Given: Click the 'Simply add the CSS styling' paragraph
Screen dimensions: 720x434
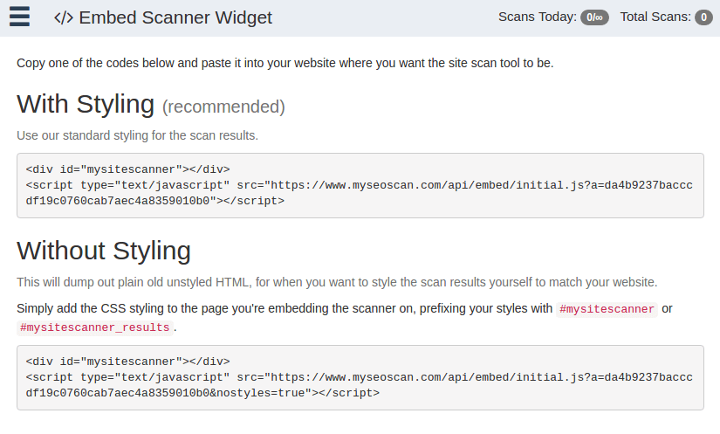Looking at the screenshot, I should pos(285,308).
